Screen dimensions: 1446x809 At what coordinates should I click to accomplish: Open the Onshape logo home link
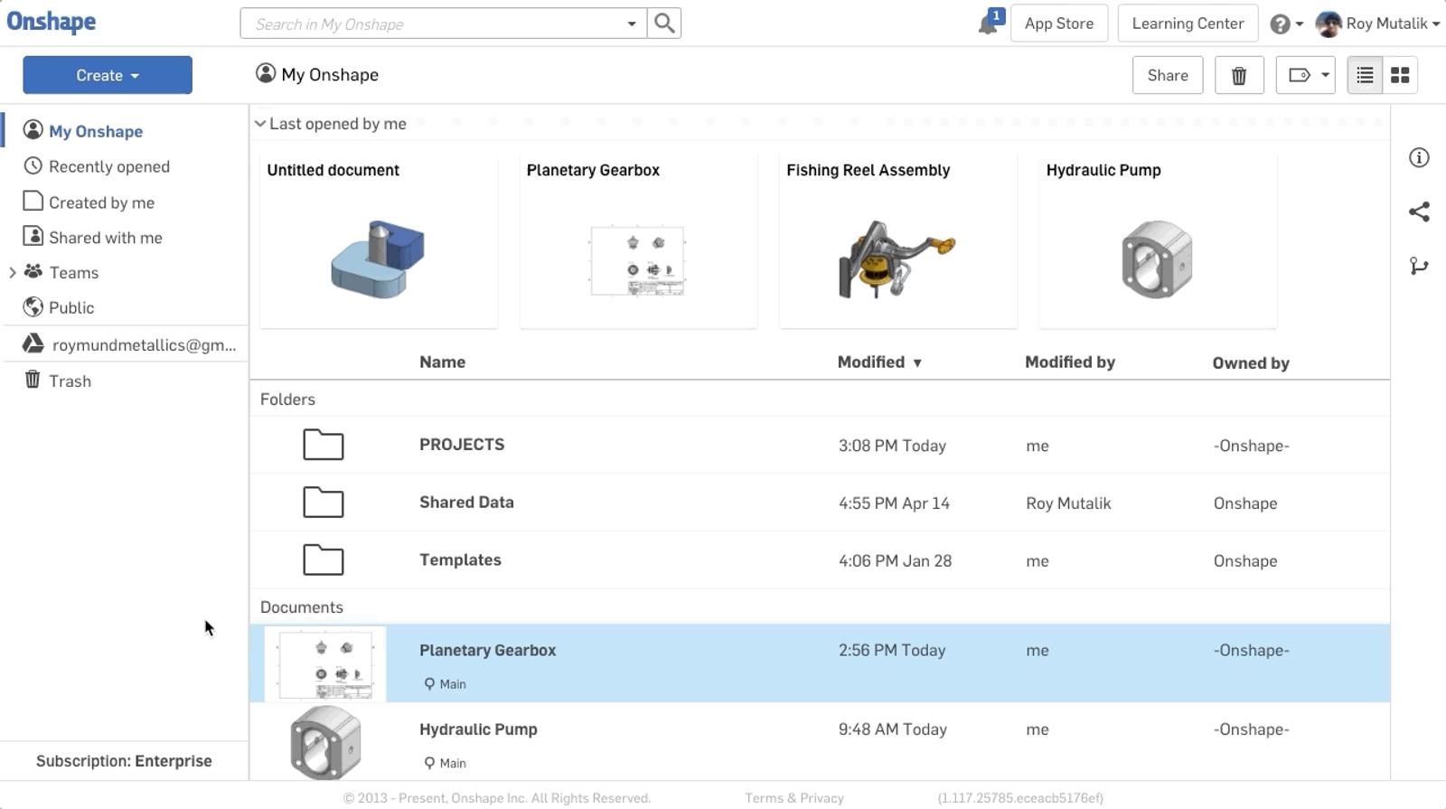(52, 23)
